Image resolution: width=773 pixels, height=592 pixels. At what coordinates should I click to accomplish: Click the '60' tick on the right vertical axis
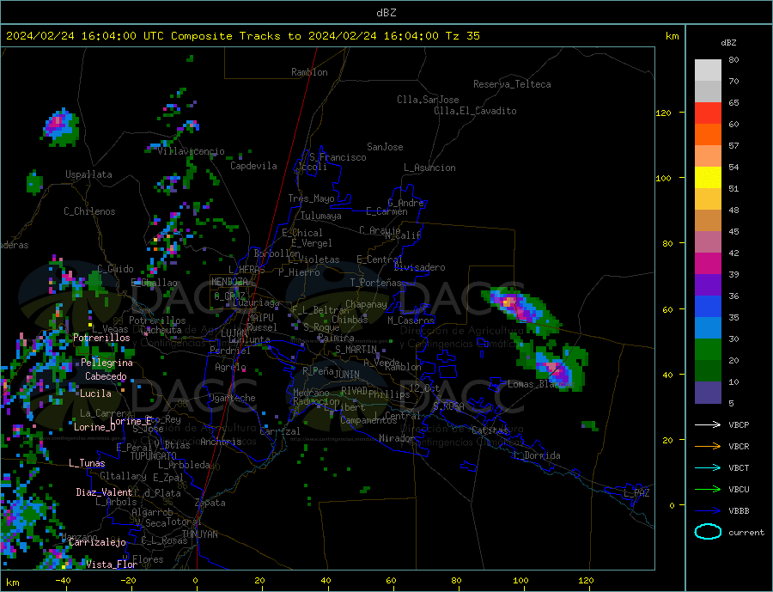pos(667,309)
